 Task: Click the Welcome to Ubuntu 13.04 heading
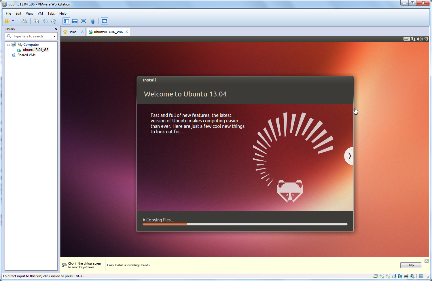coord(185,94)
